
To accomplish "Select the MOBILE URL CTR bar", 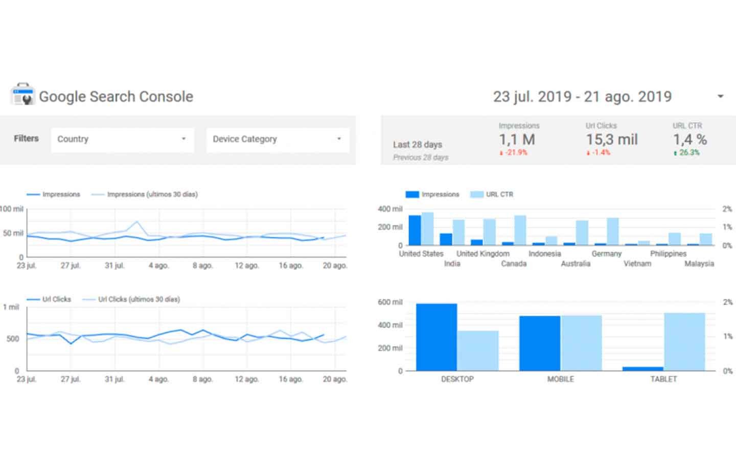I will tap(581, 343).
